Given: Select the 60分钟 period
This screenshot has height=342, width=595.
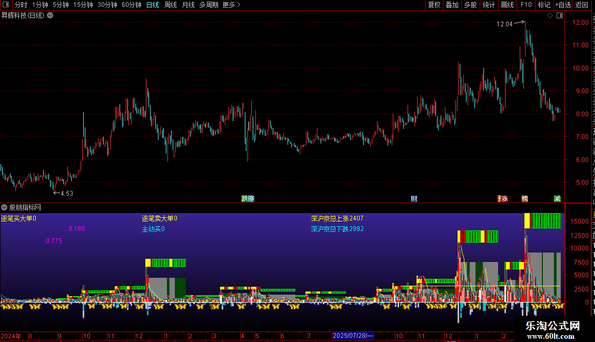Looking at the screenshot, I should (132, 5).
